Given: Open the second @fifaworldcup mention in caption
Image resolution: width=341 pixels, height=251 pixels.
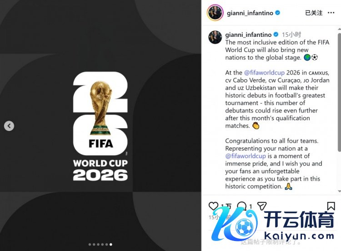Looking at the screenshot, I should (246, 156).
